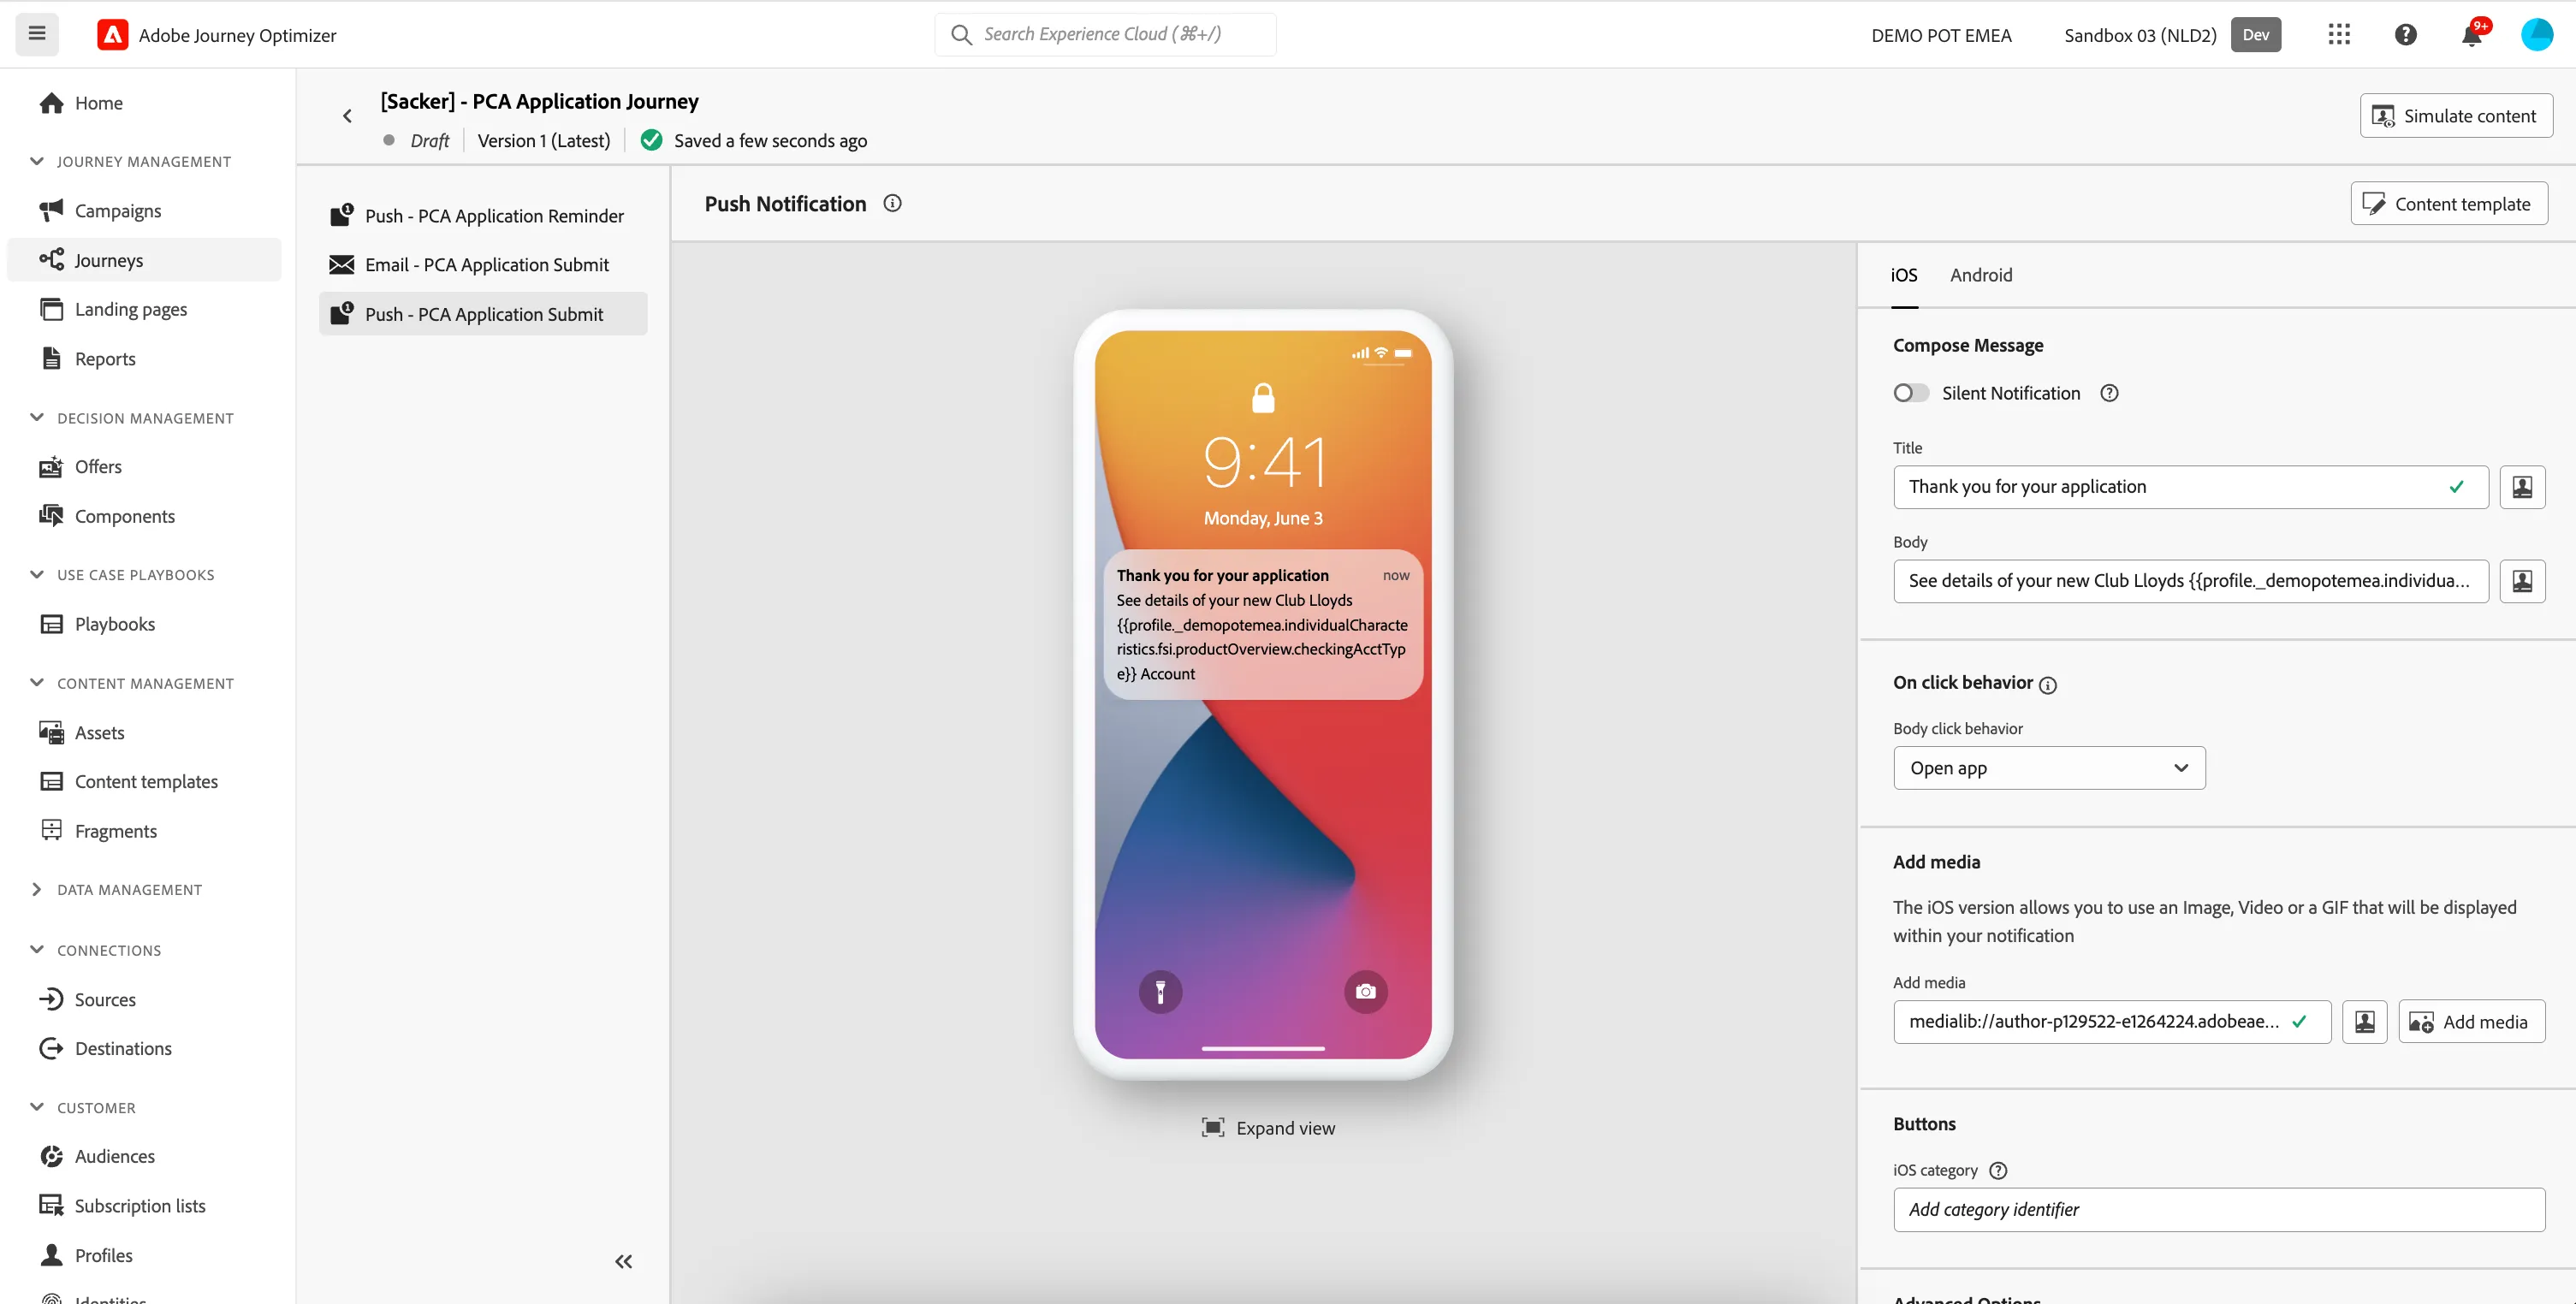Screen dimensions: 2576x1304
Task: Click the camera icon on phone preview
Action: (1365, 991)
